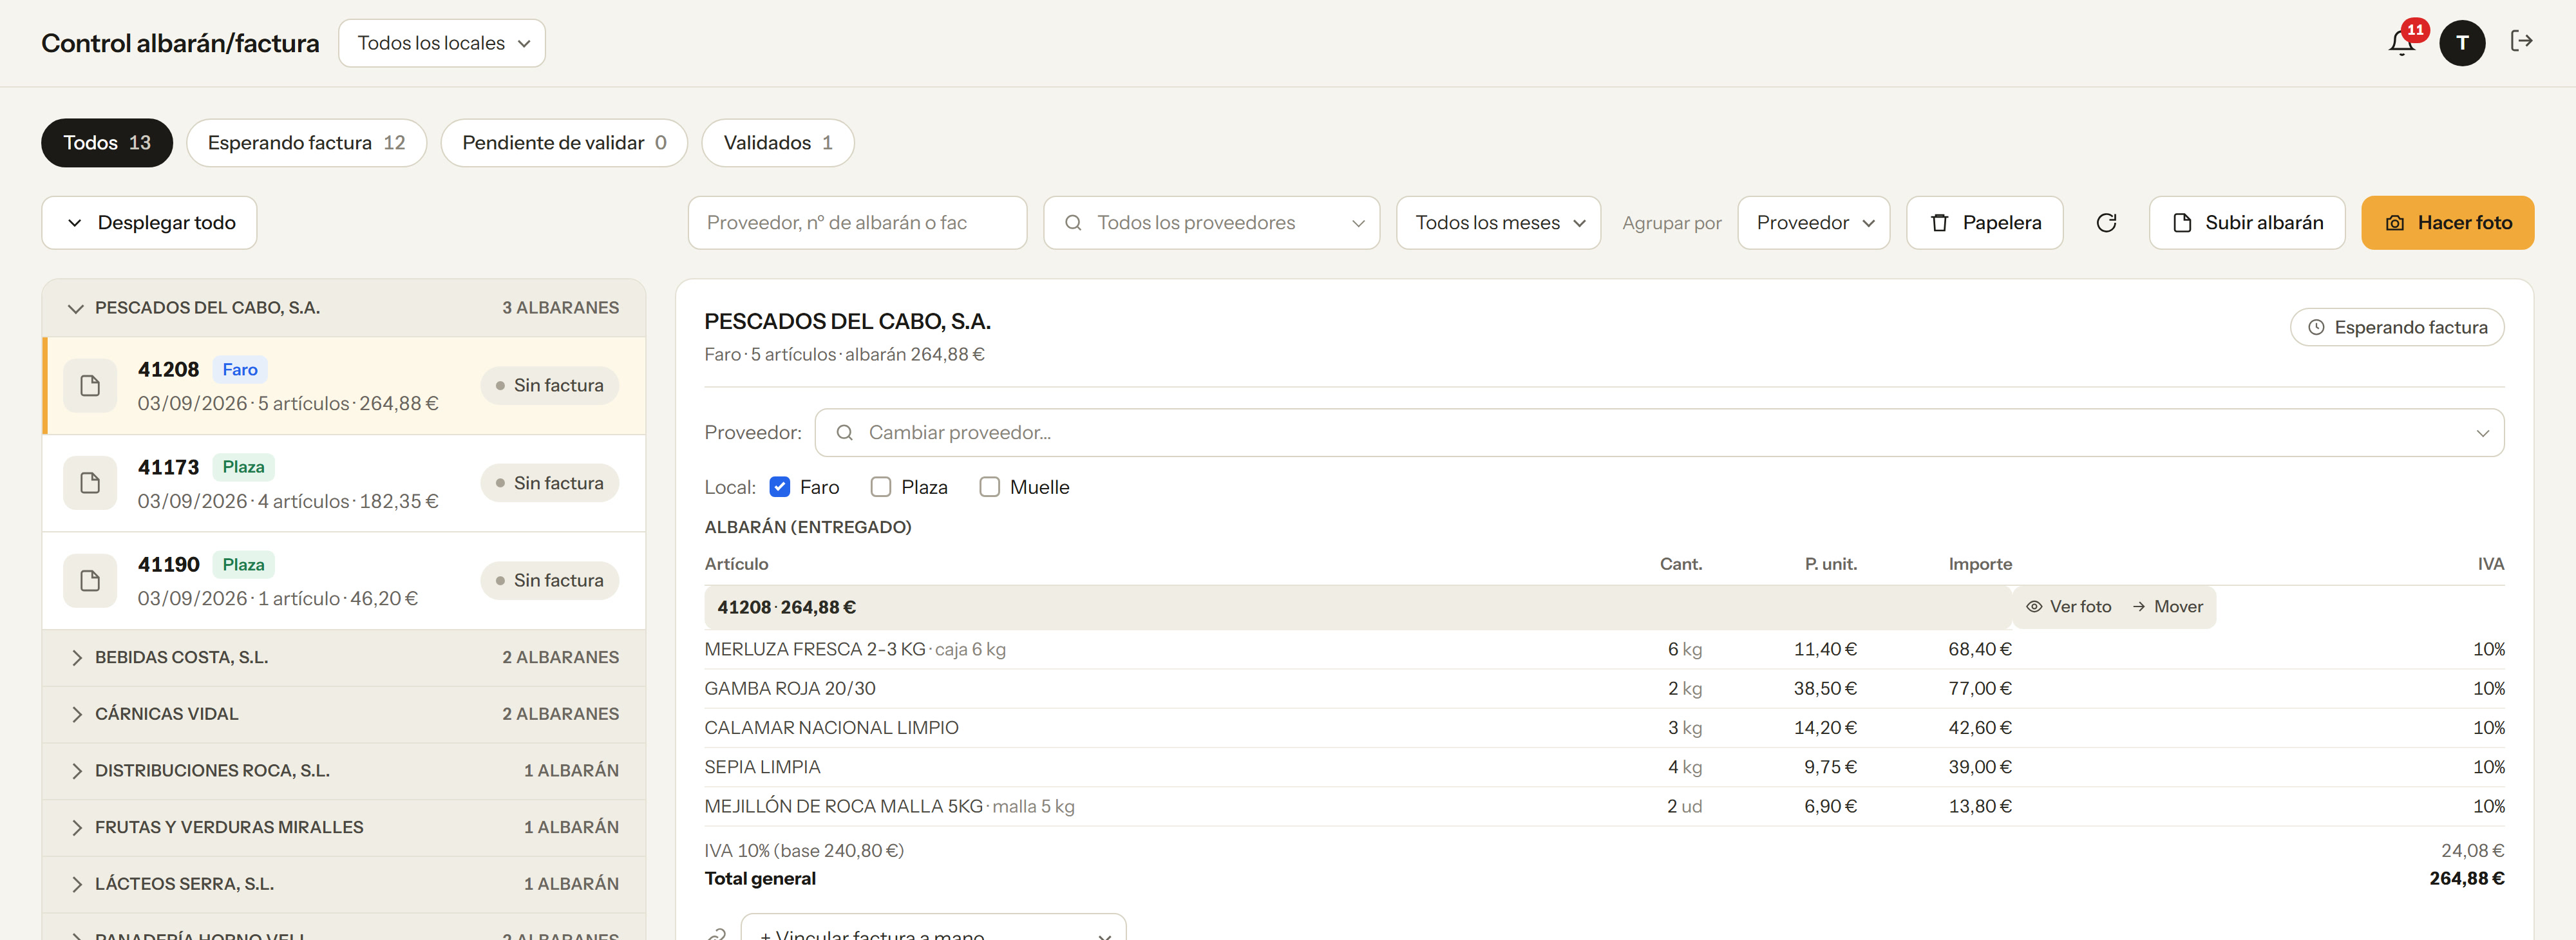
Task: Click the Esperando factura status badge
Action: [2396, 327]
